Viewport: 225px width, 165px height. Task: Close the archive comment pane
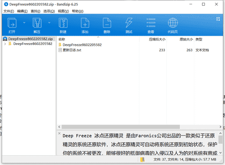pos(59,133)
